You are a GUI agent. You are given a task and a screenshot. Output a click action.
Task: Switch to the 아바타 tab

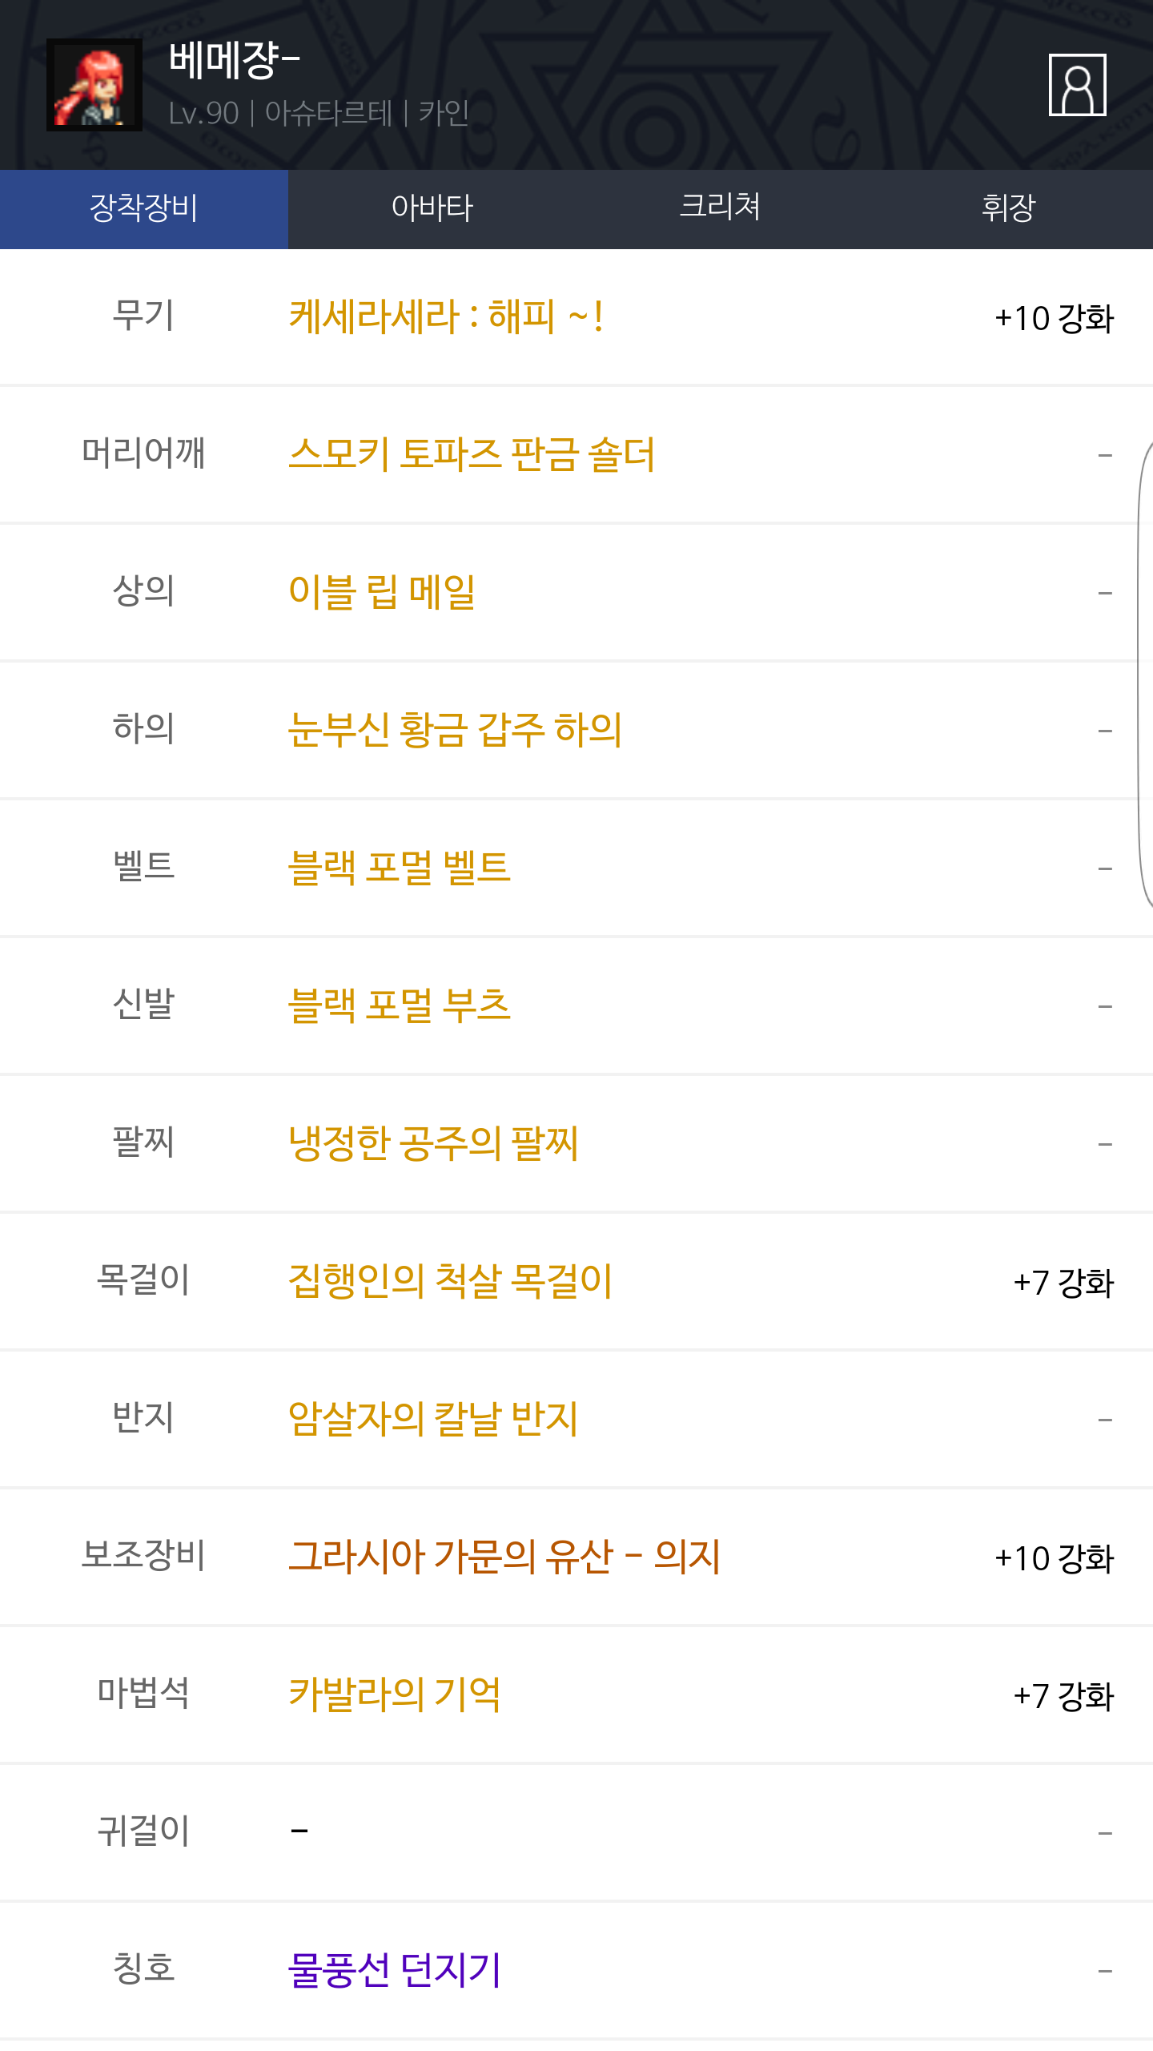coord(432,208)
